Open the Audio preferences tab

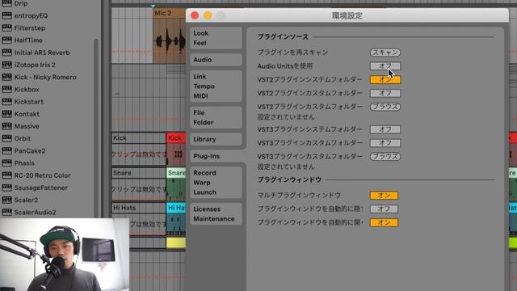pos(216,60)
